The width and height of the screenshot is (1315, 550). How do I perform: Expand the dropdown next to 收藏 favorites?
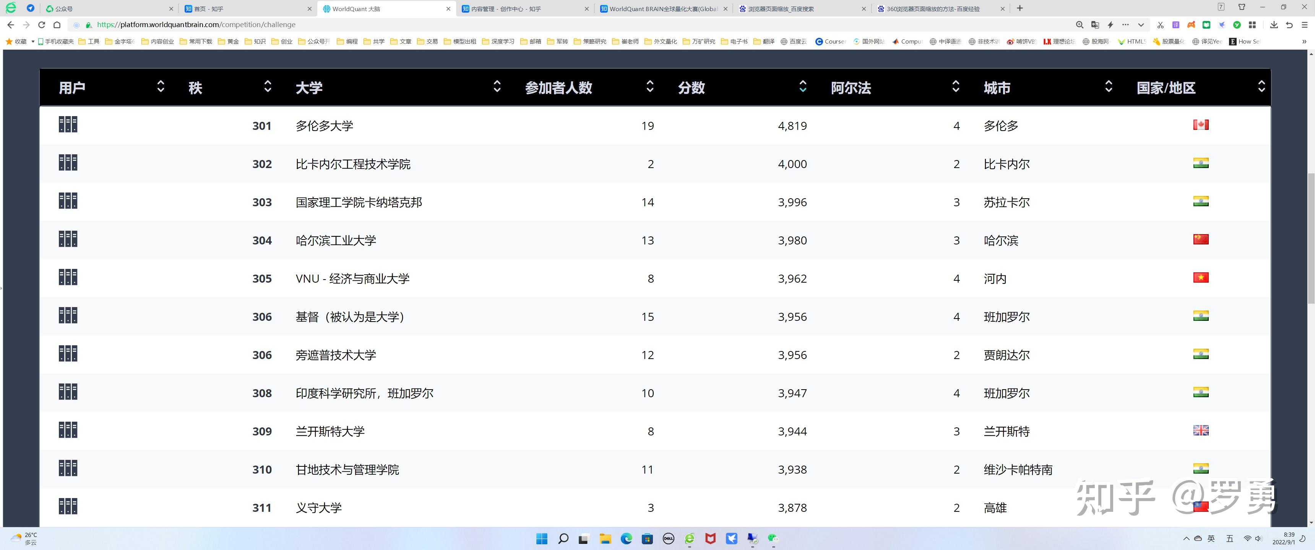point(32,41)
